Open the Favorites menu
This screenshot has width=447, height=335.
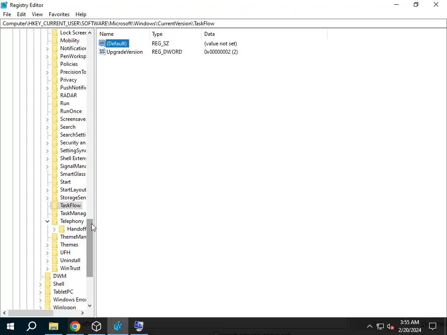[x=59, y=14]
